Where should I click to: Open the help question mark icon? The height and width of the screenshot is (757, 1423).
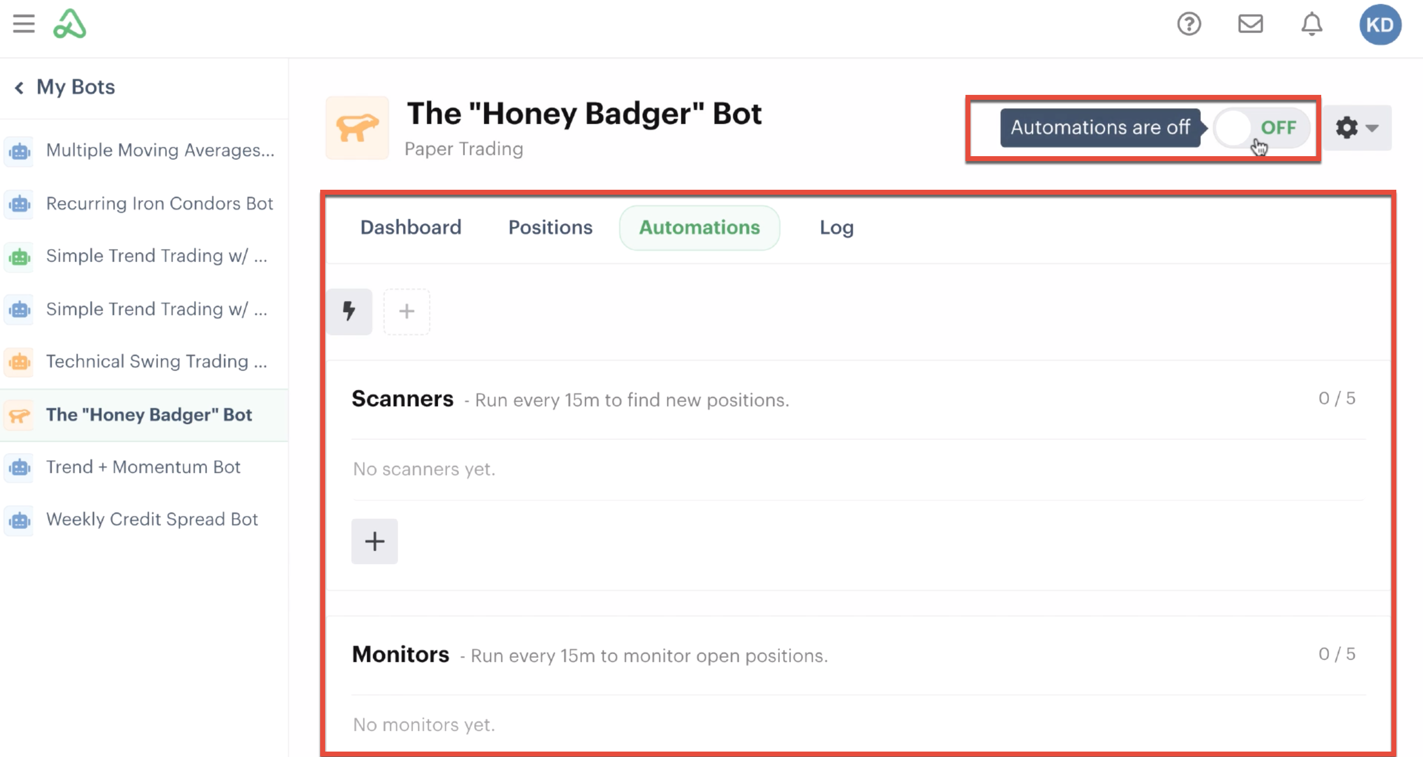coord(1189,24)
